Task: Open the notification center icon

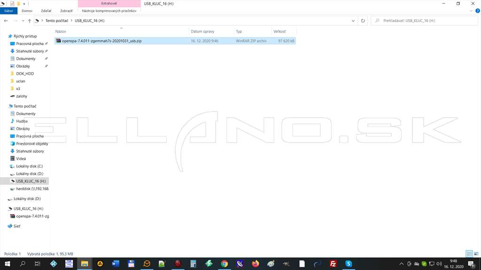Action: click(x=472, y=264)
